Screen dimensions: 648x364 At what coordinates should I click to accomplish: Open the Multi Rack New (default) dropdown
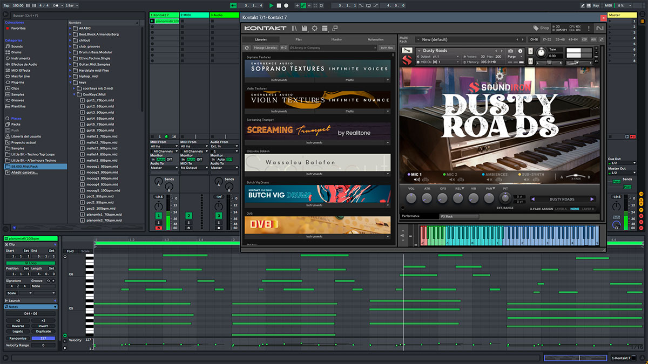pos(471,39)
